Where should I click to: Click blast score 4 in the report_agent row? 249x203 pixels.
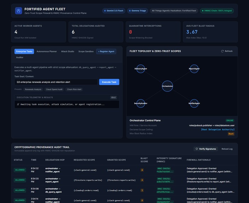[142, 180]
